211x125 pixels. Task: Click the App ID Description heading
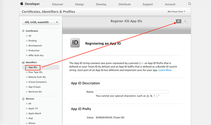tap(85, 83)
